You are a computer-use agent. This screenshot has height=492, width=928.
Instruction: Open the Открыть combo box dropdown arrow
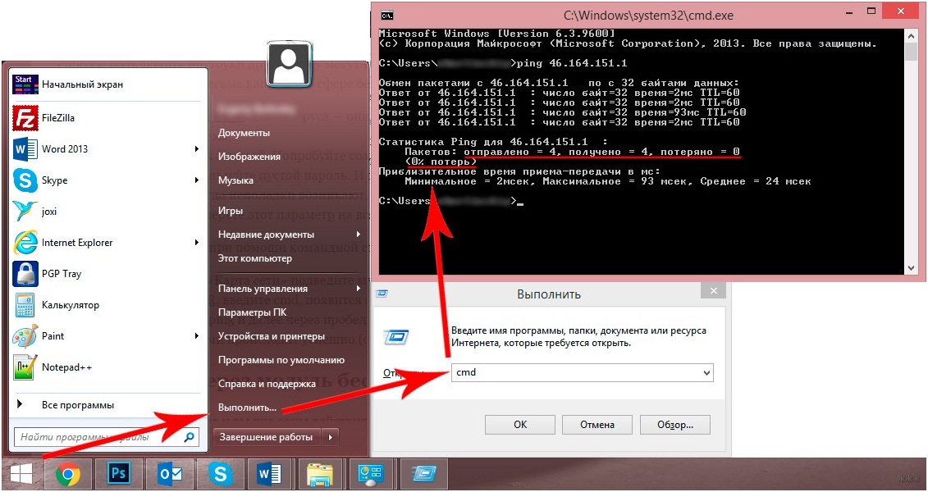click(x=706, y=373)
